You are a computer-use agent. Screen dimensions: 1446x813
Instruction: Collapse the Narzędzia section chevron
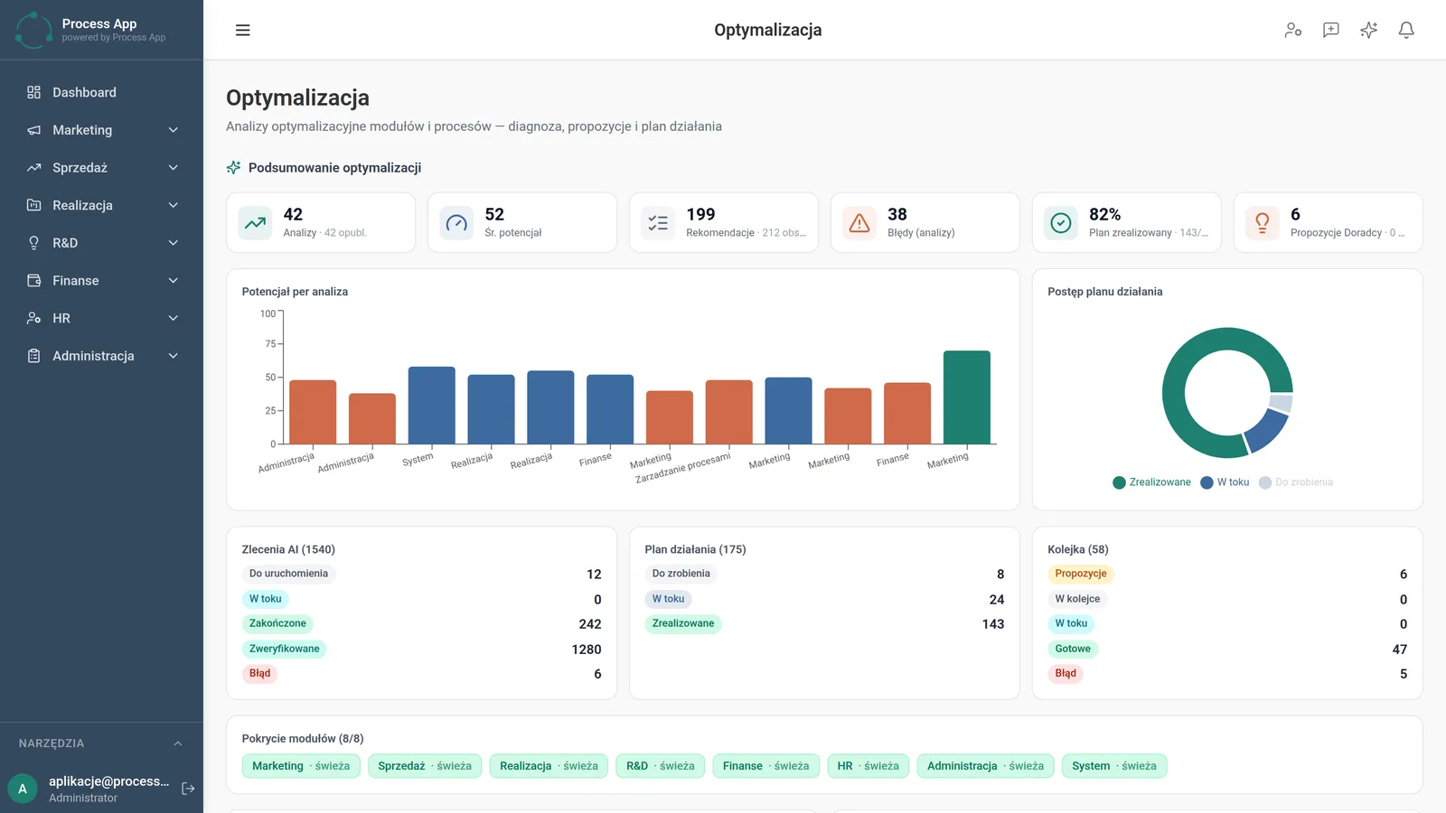tap(178, 743)
